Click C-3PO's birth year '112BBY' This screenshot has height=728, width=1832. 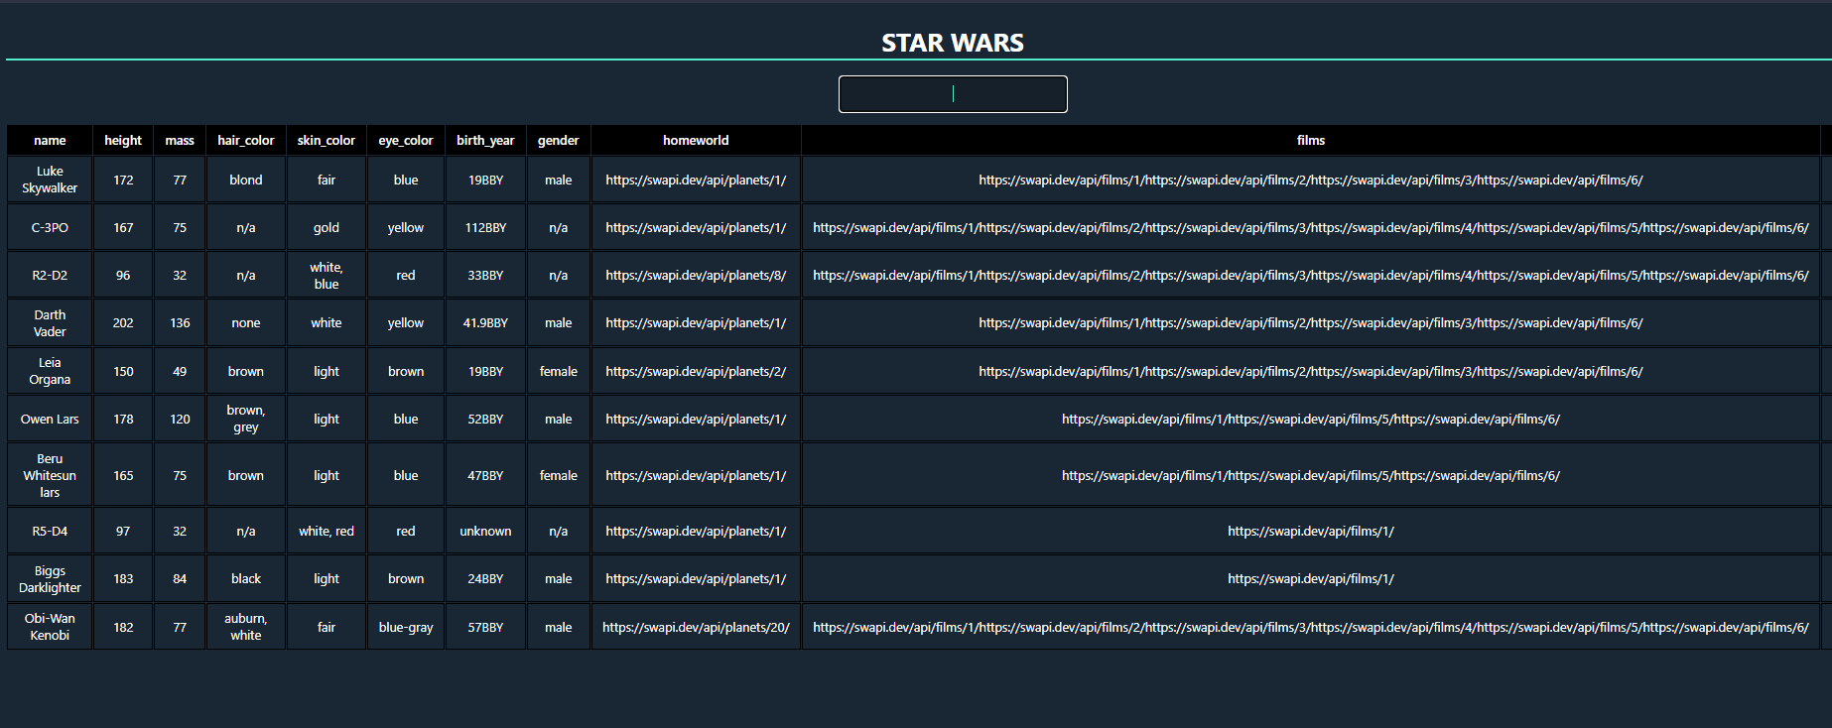pyautogui.click(x=485, y=227)
